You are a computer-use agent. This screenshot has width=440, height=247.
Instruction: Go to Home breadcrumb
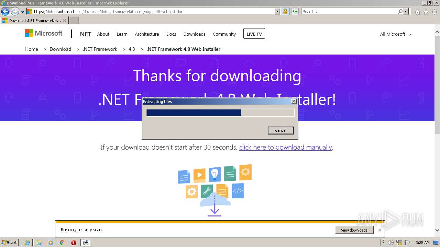click(x=32, y=49)
